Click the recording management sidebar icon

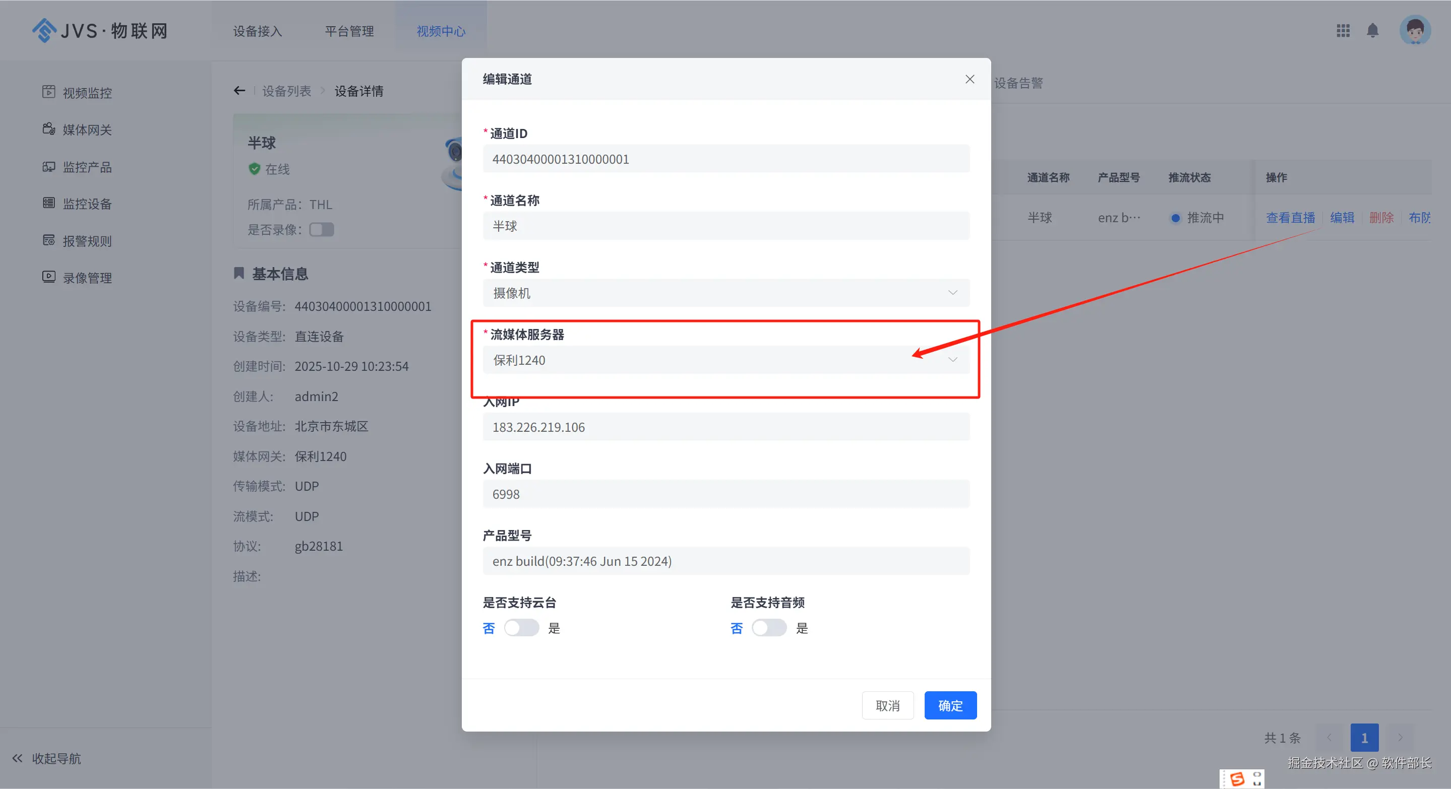48,277
